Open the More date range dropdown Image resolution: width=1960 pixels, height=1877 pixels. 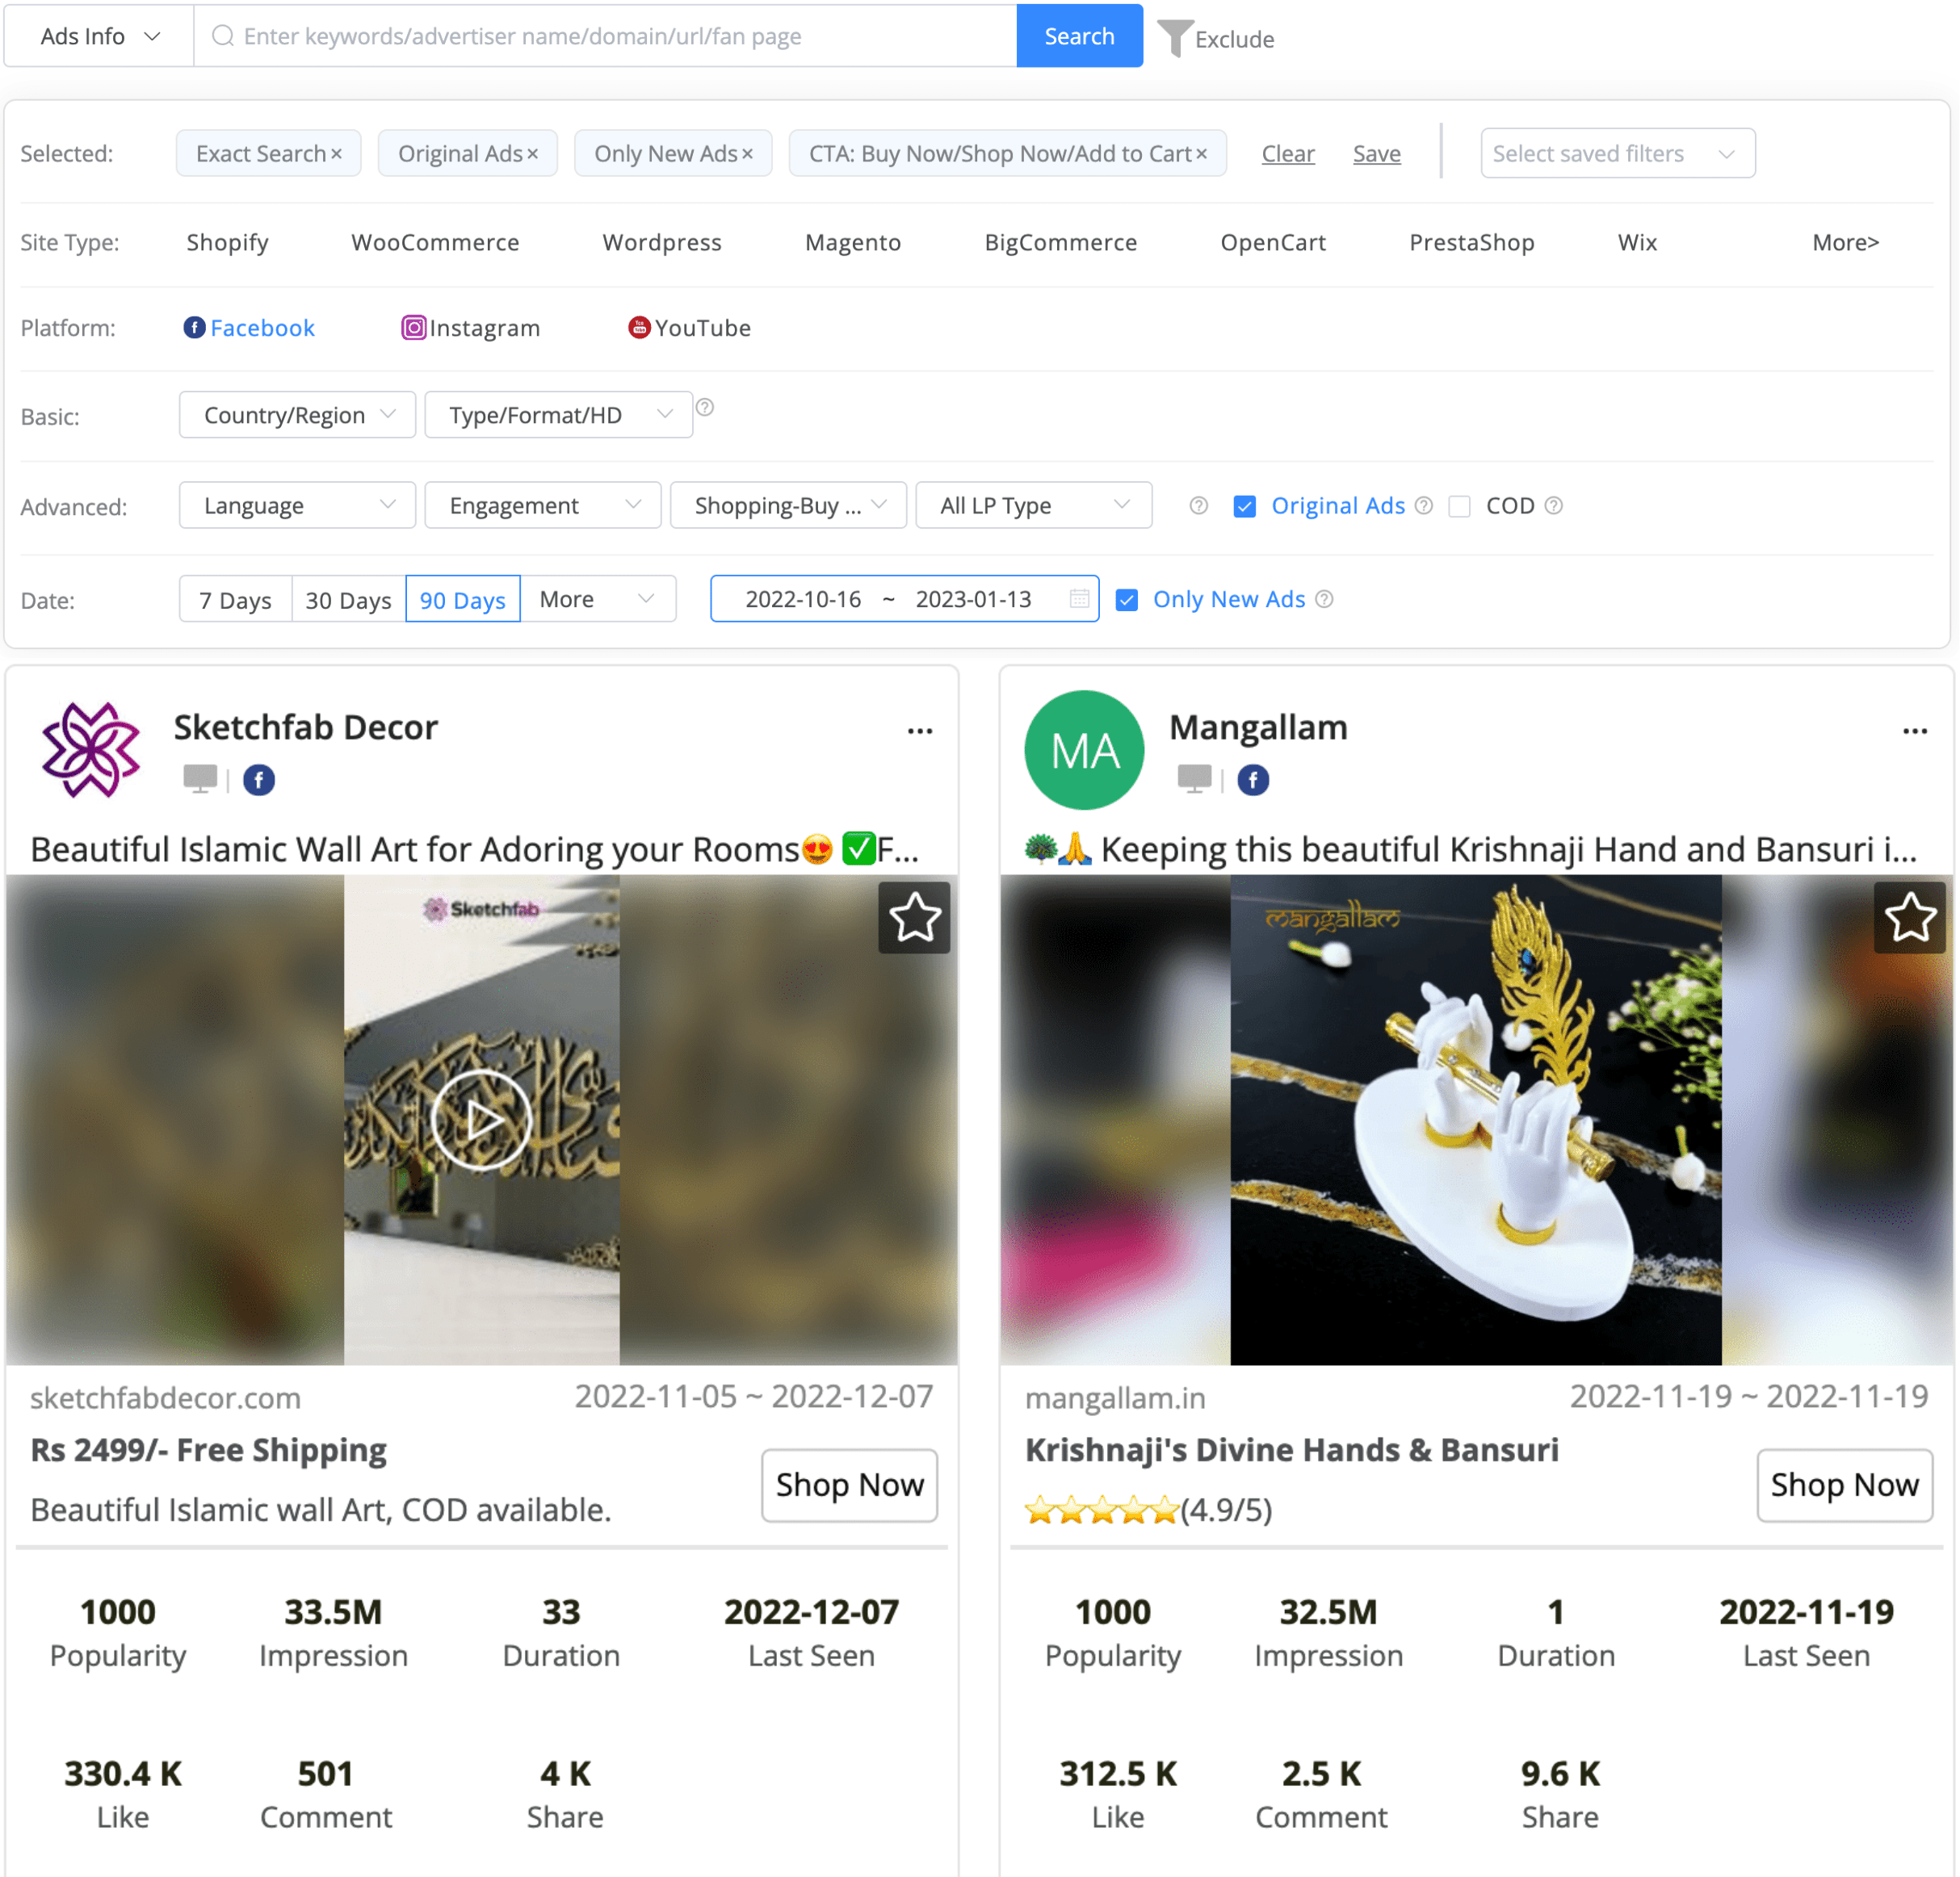598,600
